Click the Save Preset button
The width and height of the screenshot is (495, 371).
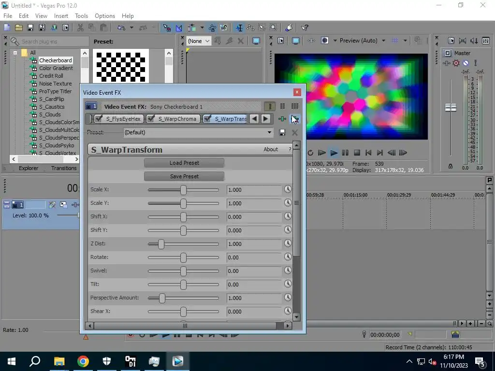(184, 176)
